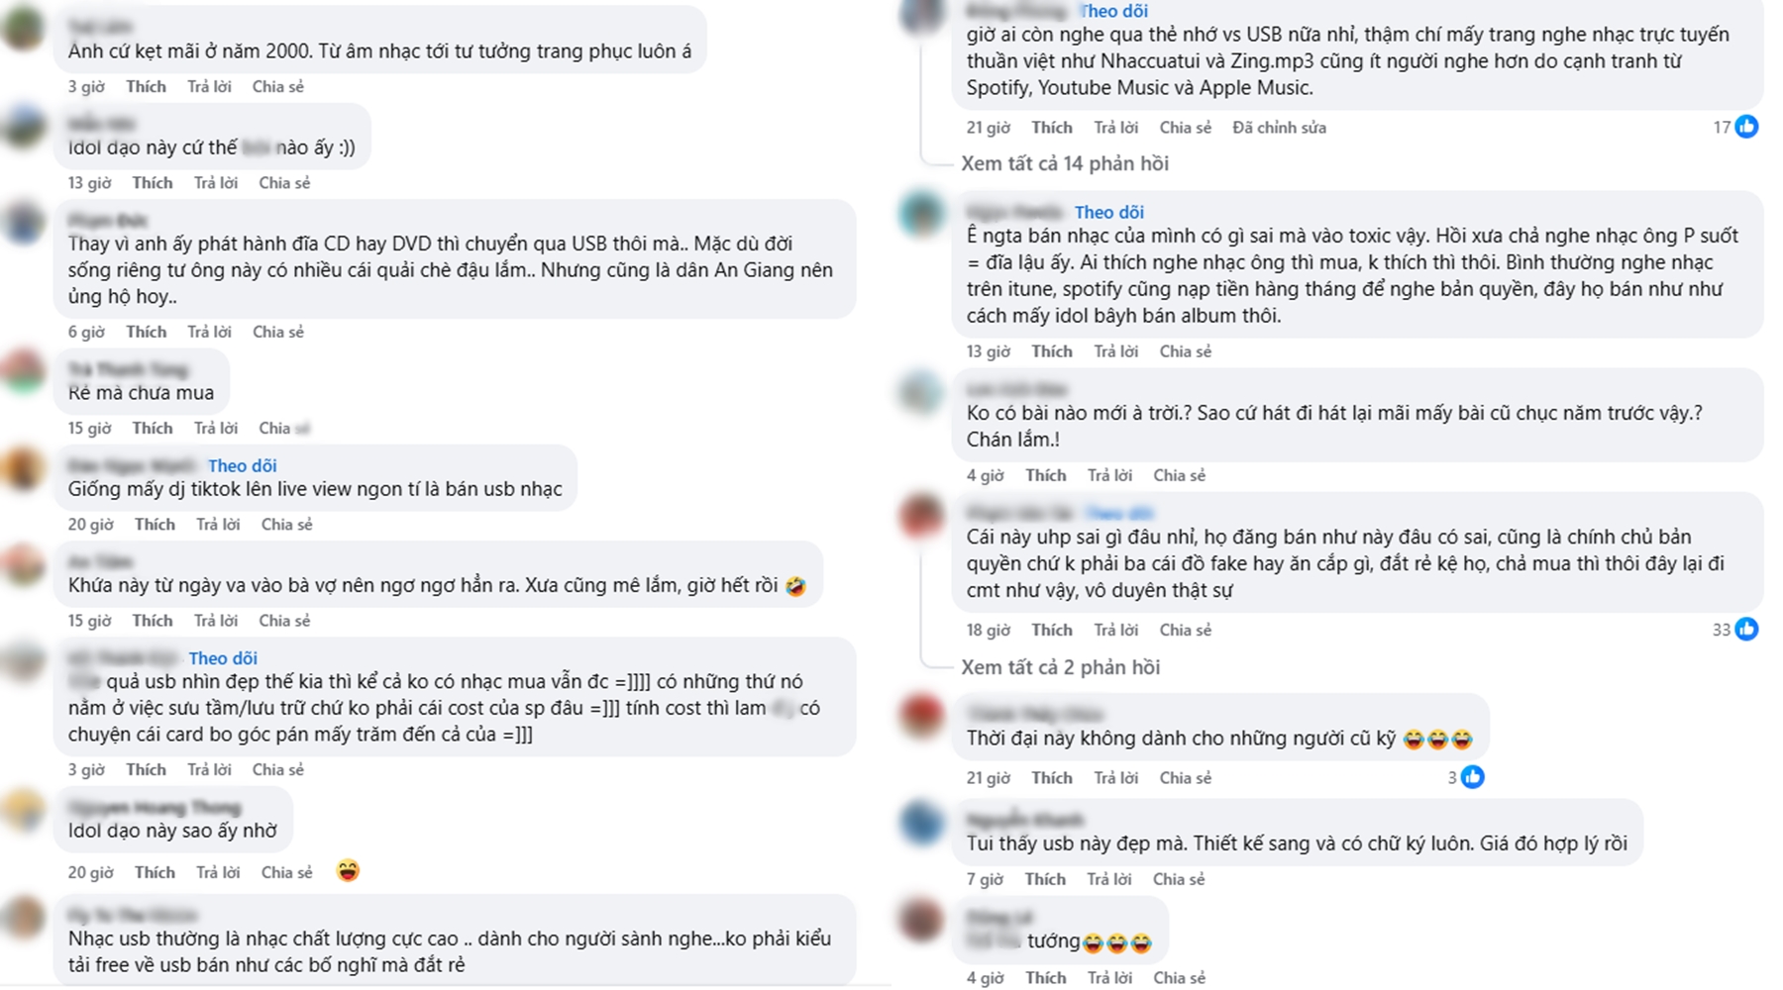Expand 'Xem tất cả 14 phản hồi'
This screenshot has height=990, width=1783.
coord(1065,163)
